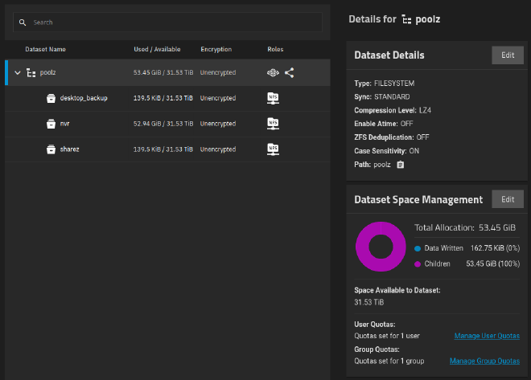Viewport: 531px width, 380px height.
Task: Select the nvr dataset name
Action: (66, 124)
